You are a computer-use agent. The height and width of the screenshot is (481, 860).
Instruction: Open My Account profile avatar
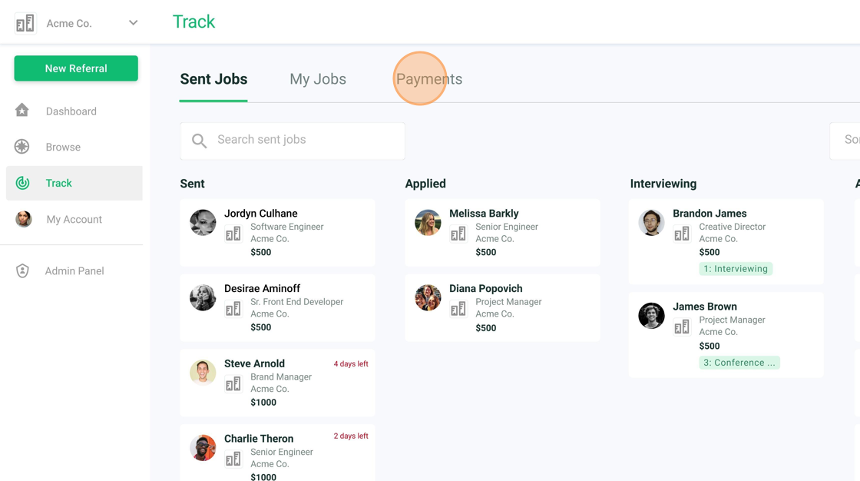coord(24,219)
